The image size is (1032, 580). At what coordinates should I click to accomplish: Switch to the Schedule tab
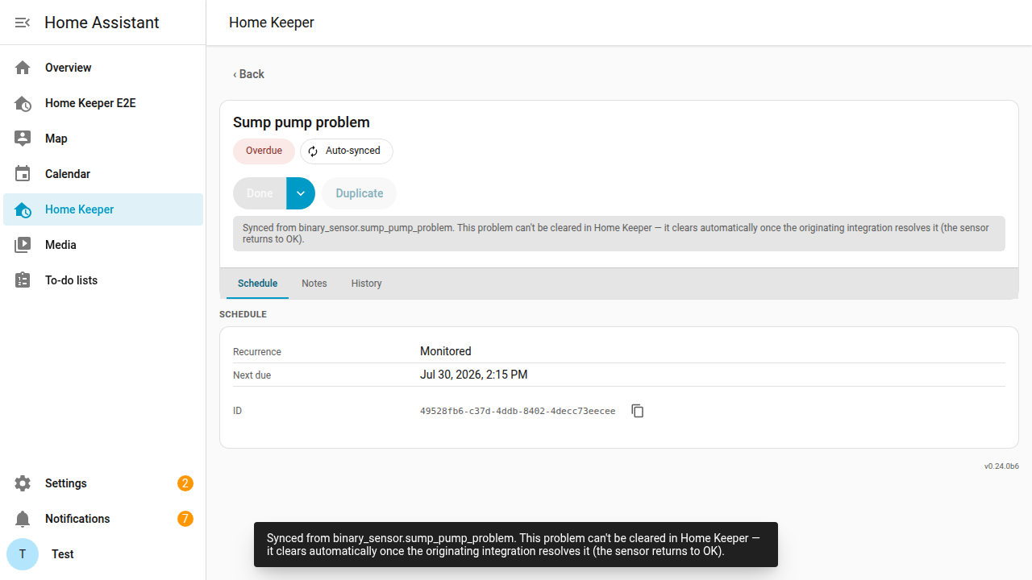click(257, 284)
